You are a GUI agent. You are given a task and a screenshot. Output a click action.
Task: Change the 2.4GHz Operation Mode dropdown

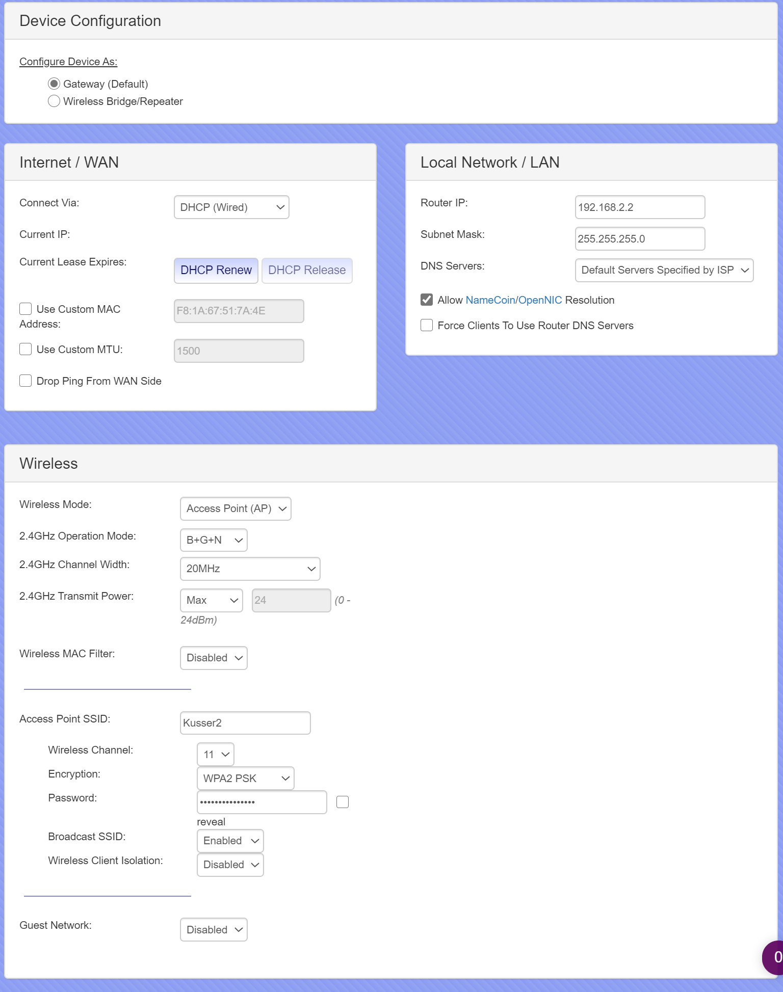pyautogui.click(x=214, y=540)
